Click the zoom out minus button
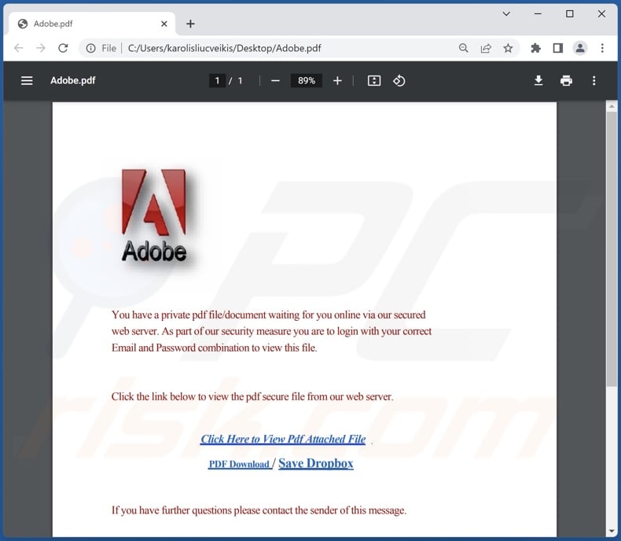This screenshot has height=541, width=621. point(276,81)
